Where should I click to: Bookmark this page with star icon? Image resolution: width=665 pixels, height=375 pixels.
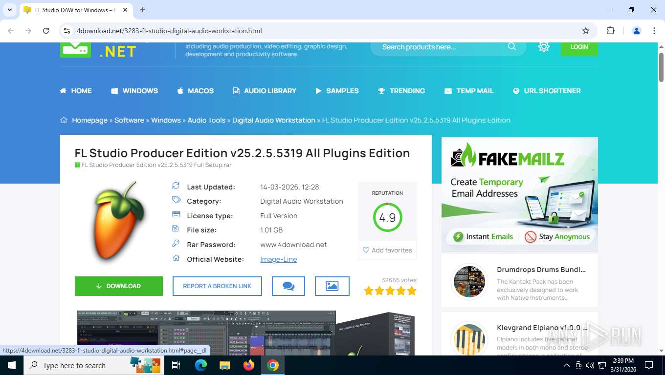coord(586,31)
